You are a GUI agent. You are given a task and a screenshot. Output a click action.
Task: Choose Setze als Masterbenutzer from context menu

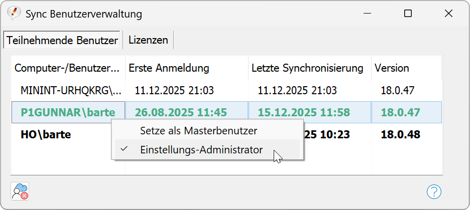click(198, 131)
